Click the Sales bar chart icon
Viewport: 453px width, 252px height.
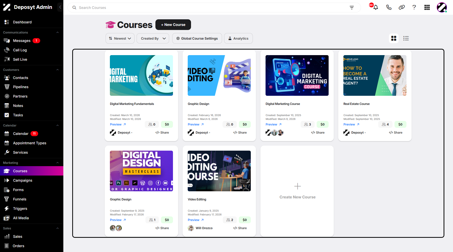click(x=7, y=237)
